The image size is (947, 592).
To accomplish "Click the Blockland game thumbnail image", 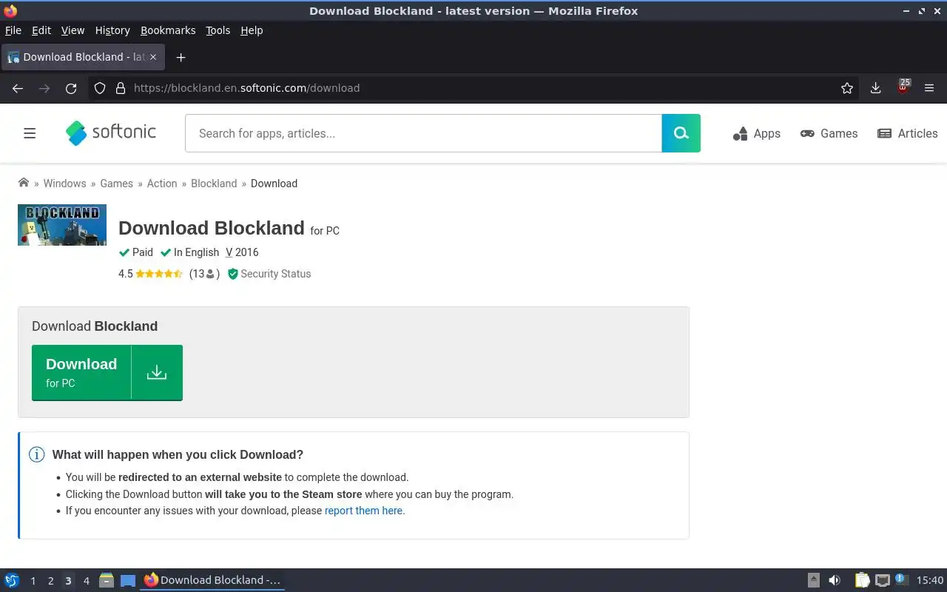I will pos(62,225).
